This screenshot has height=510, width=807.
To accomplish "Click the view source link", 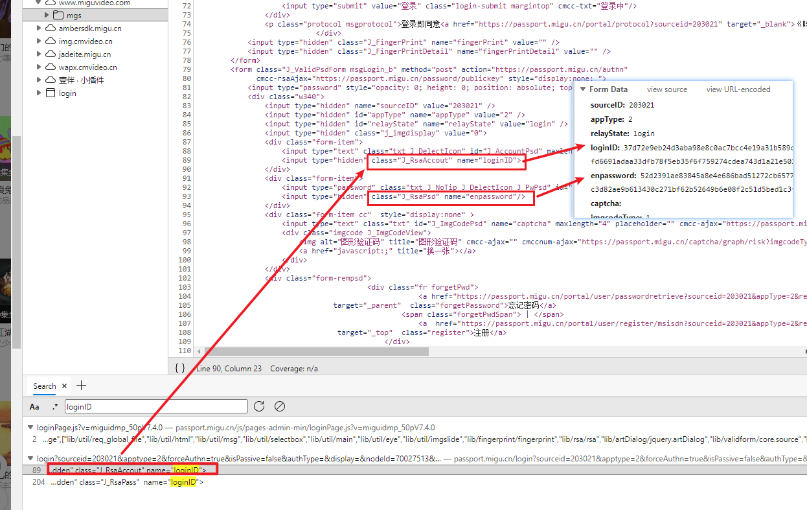I will [667, 89].
